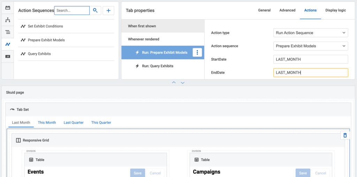Open the JS resources sidebar icon
Viewport: 357px width, 177px height.
(8, 56)
